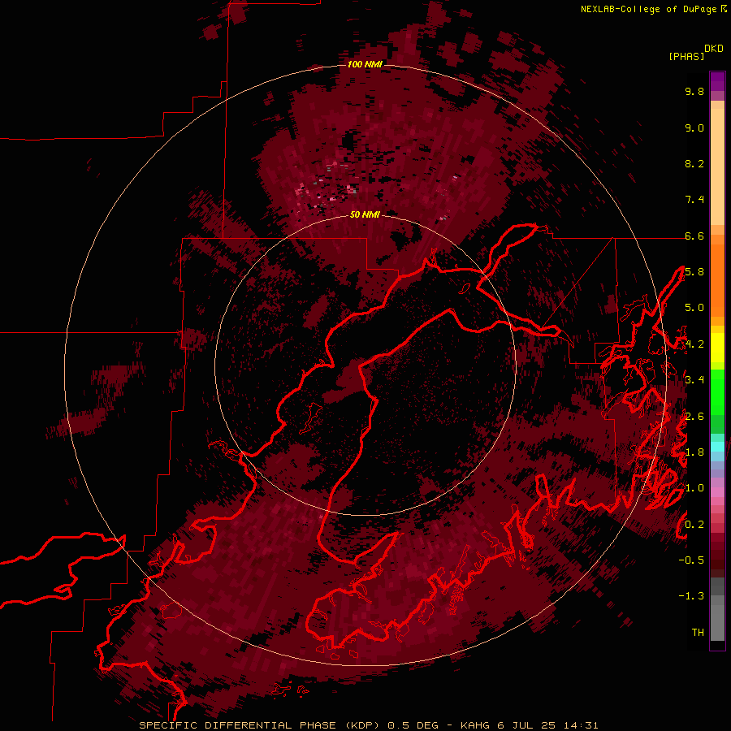Click the 5.0 scale value
Screen dimensions: 731x731
click(694, 308)
